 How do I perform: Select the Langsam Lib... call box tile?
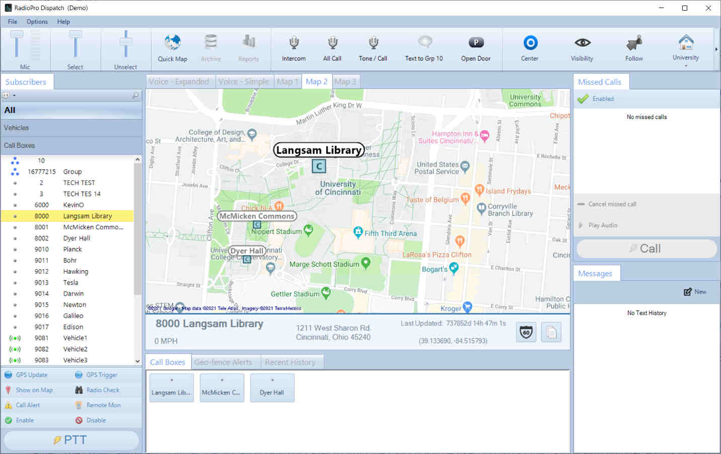tap(171, 387)
